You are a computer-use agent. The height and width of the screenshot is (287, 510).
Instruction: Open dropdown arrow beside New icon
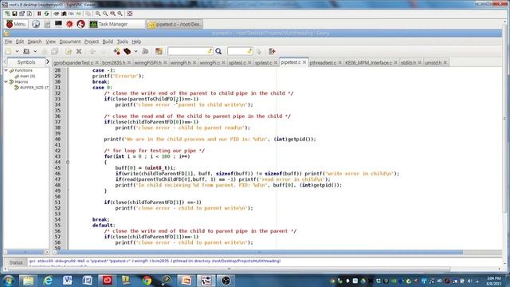pyautogui.click(x=17, y=51)
